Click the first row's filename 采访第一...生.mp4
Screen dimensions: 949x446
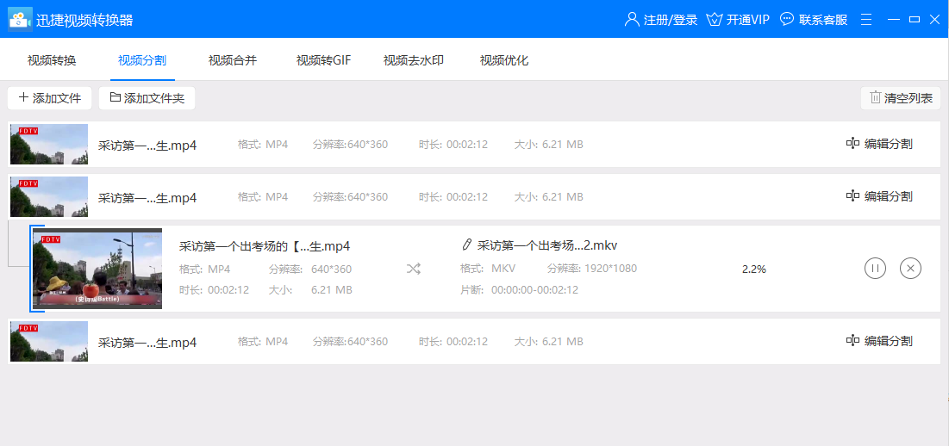pos(147,146)
